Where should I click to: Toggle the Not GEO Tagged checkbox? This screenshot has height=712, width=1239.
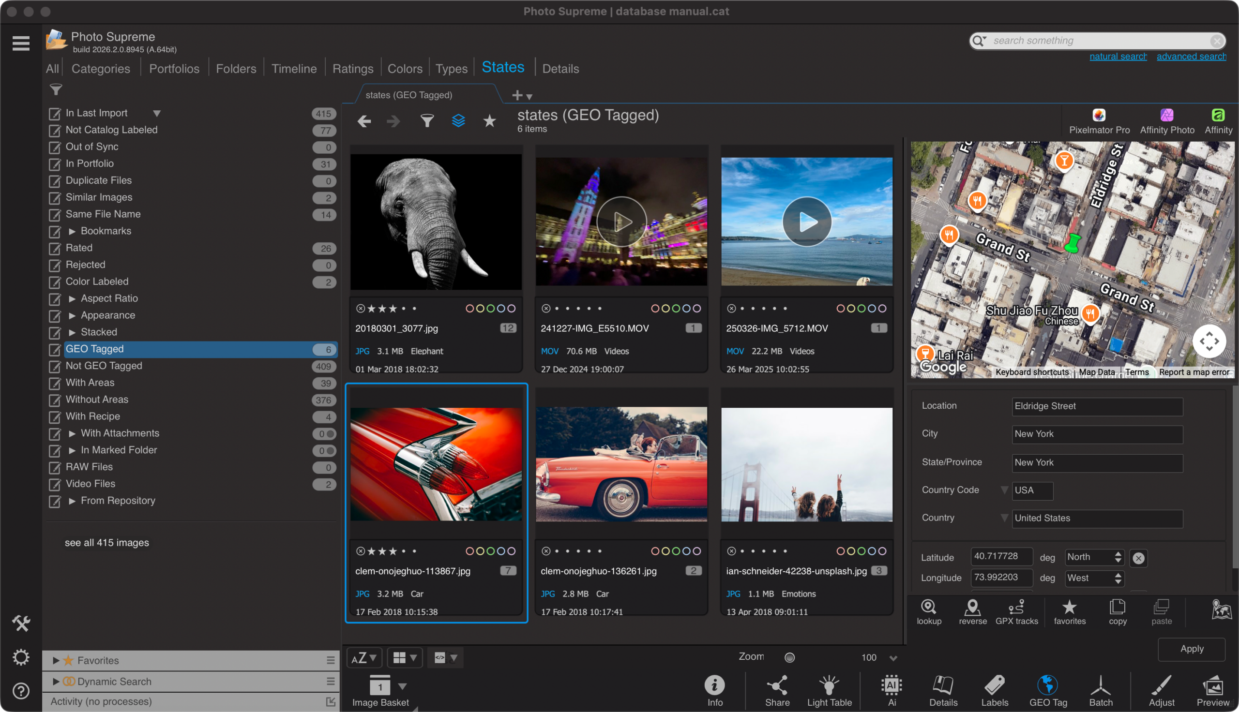[x=55, y=366]
